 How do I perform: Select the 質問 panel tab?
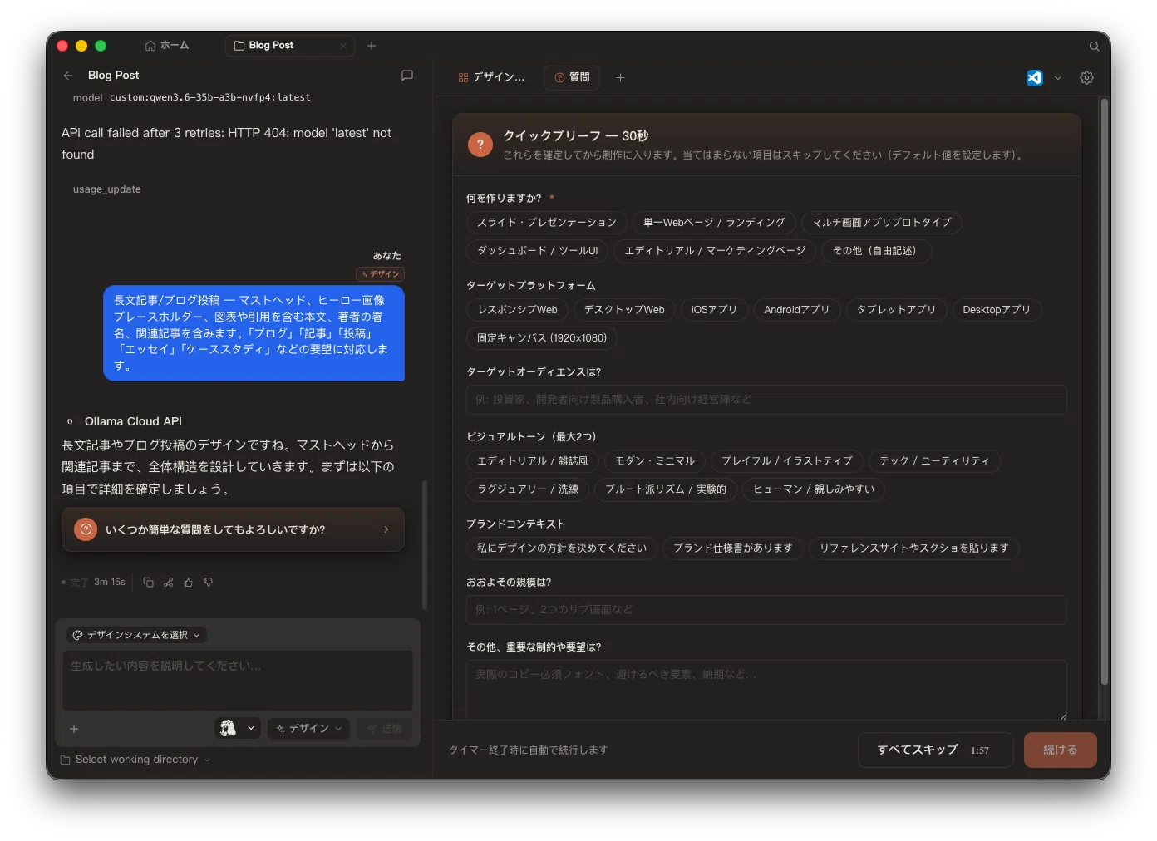(572, 77)
